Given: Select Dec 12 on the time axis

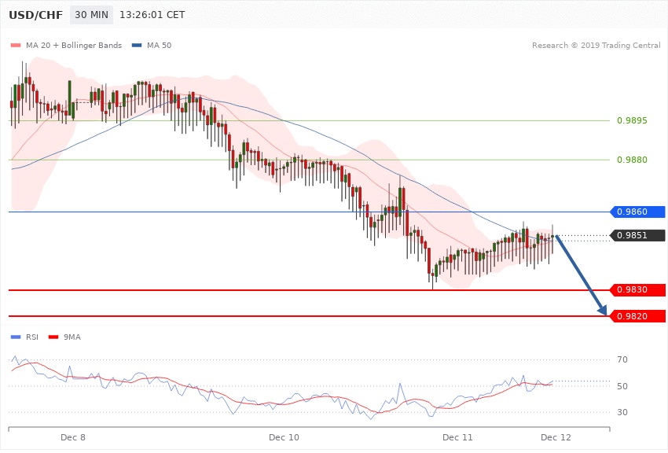Looking at the screenshot, I should pyautogui.click(x=556, y=436).
